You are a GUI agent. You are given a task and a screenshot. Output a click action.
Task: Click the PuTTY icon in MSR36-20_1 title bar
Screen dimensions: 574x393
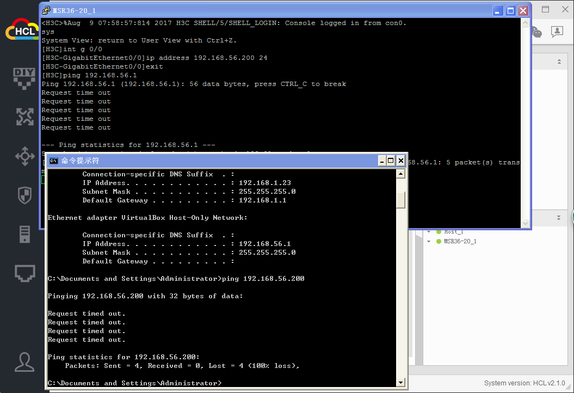[x=46, y=10]
